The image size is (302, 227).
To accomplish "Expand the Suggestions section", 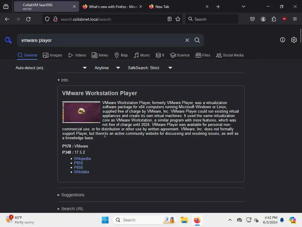I will point(71,195).
